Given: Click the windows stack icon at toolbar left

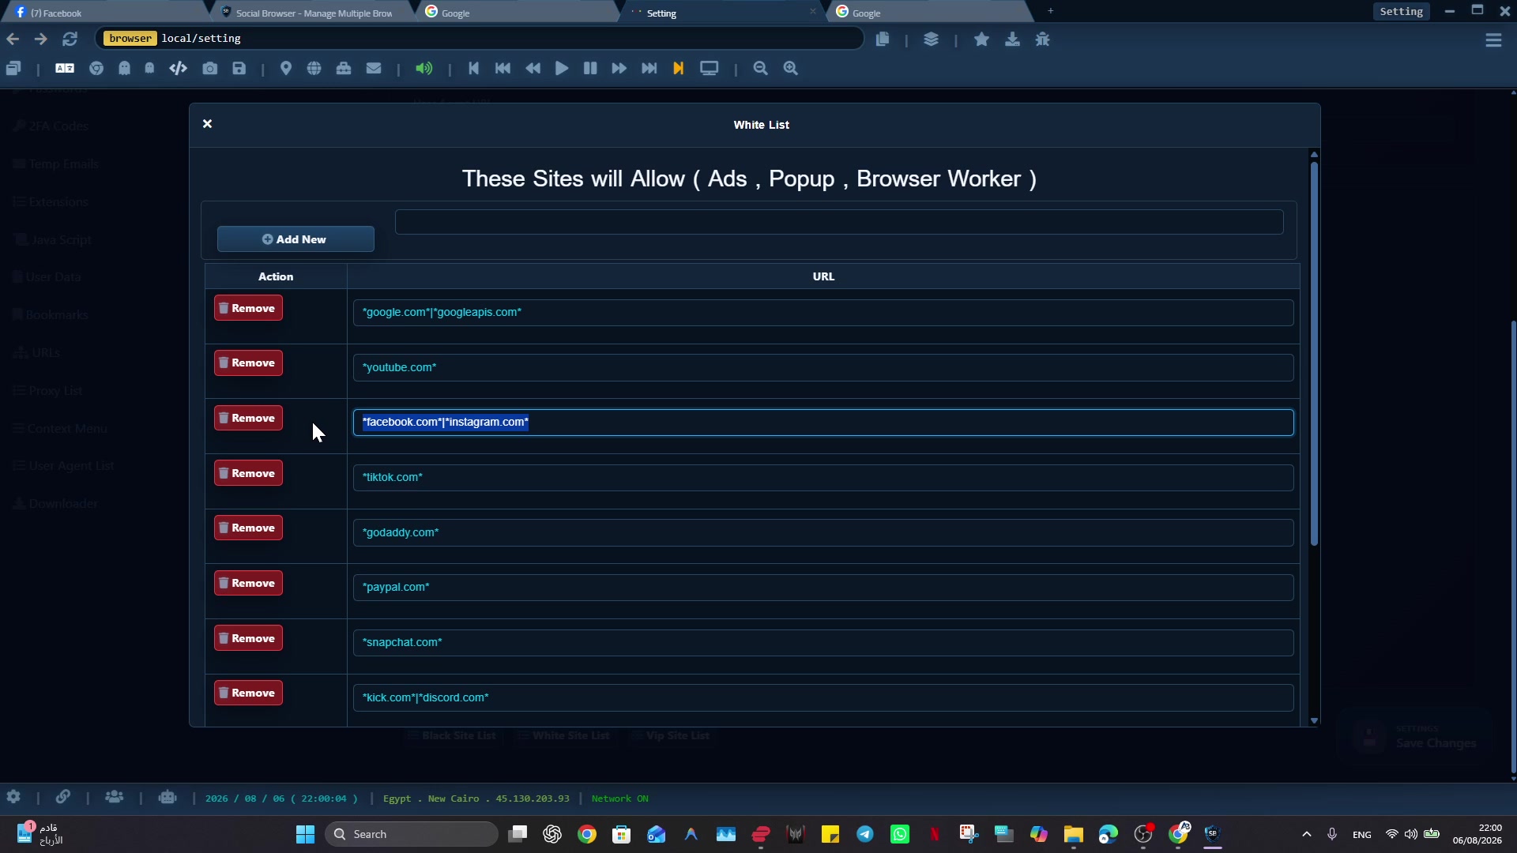Looking at the screenshot, I should (x=13, y=69).
